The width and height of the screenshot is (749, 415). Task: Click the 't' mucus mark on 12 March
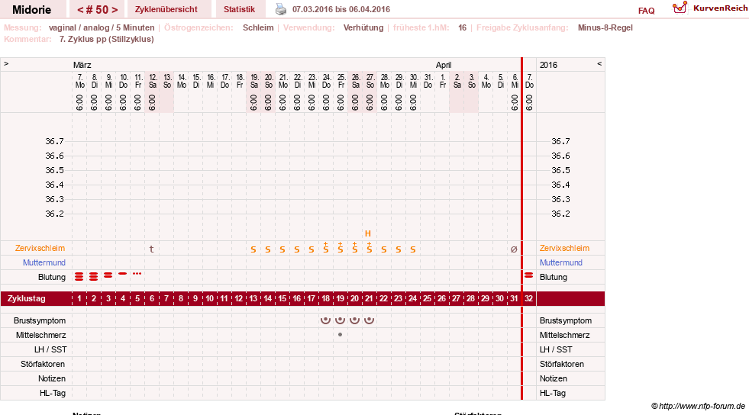click(x=151, y=249)
